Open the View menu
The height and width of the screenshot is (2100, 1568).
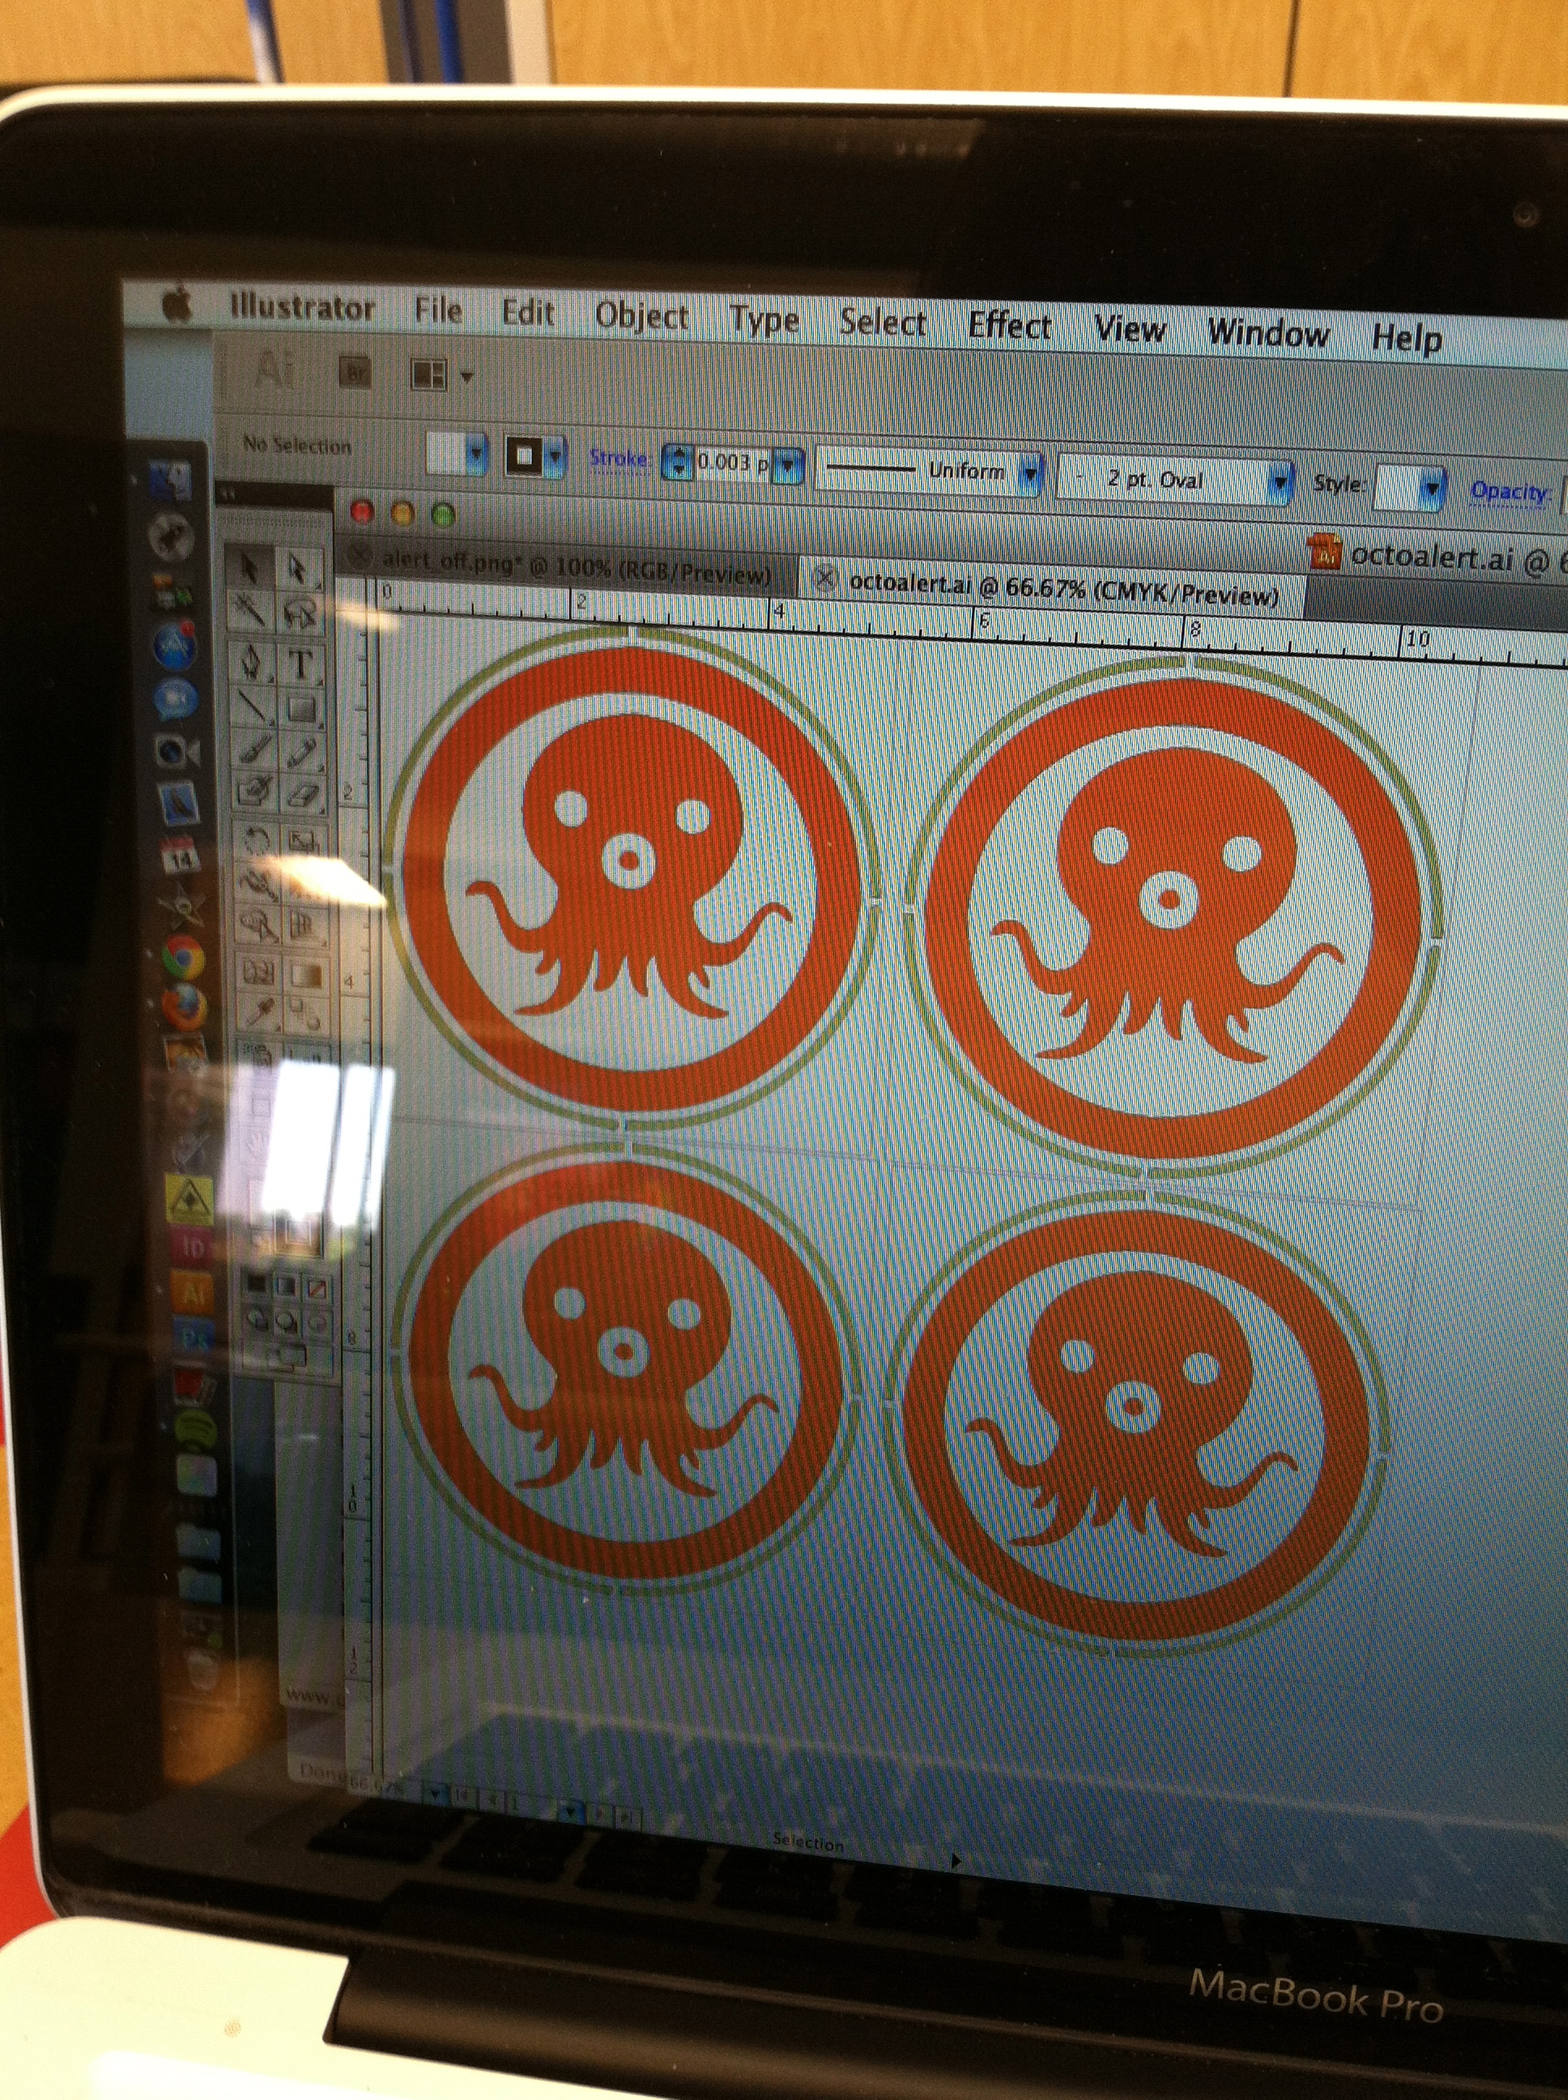[1130, 331]
